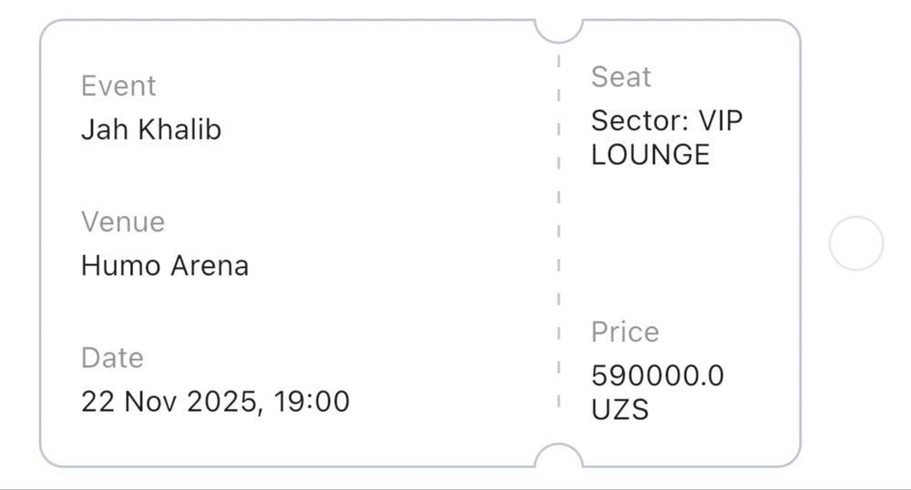Click the year 2025 in the date
911x490 pixels.
click(222, 402)
